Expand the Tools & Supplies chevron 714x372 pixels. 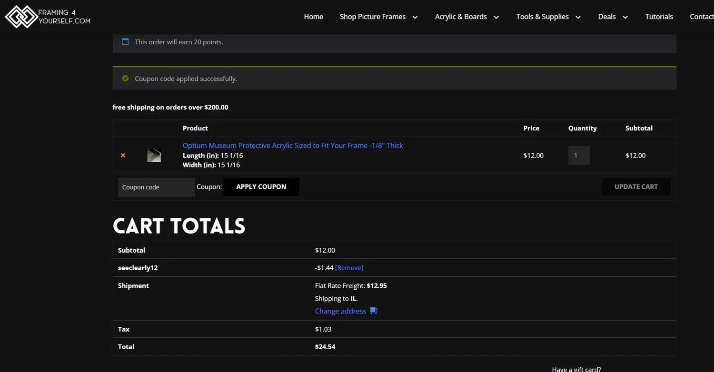(578, 17)
